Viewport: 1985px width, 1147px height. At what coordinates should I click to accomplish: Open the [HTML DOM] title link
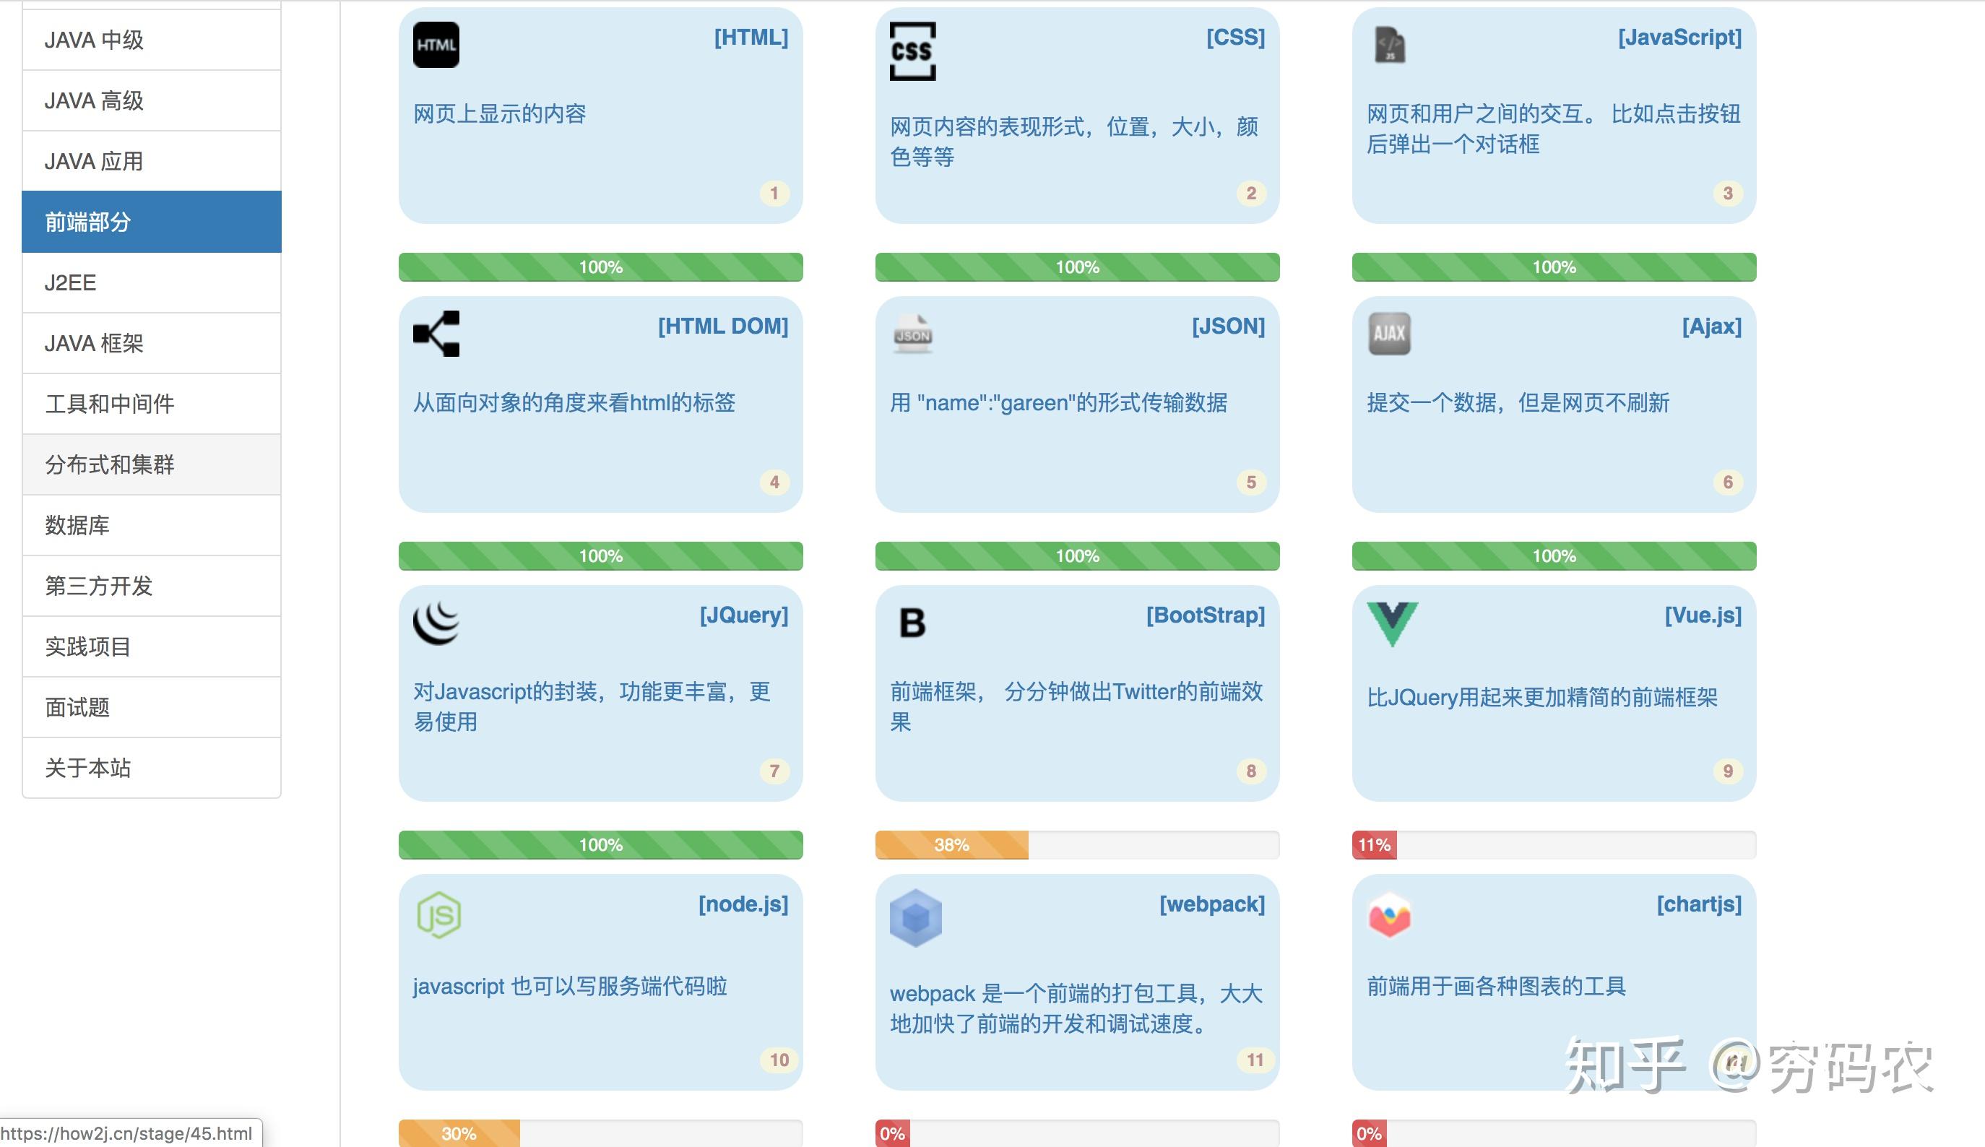pos(723,326)
